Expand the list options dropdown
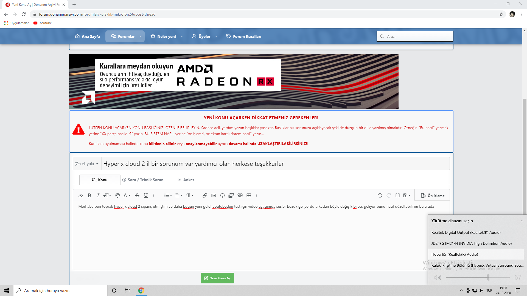The width and height of the screenshot is (527, 296). click(168, 195)
